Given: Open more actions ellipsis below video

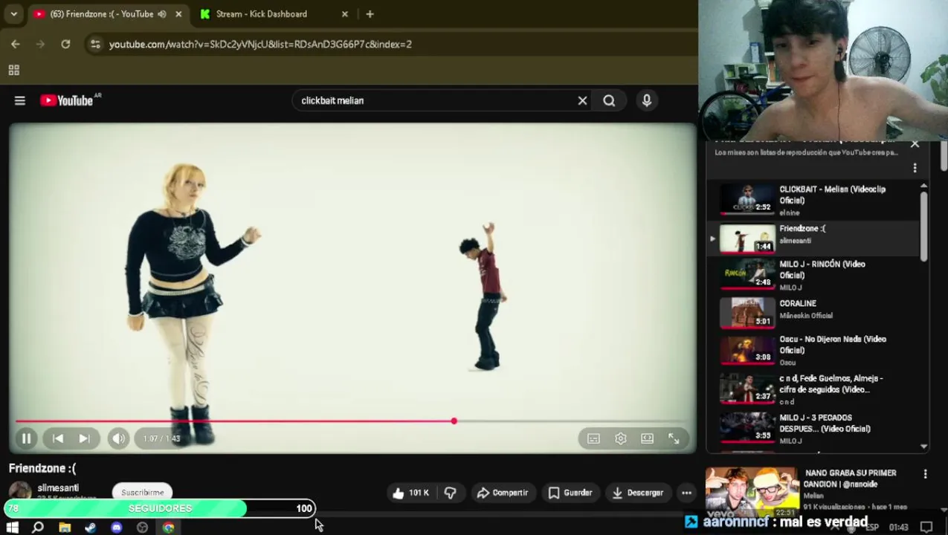Looking at the screenshot, I should (x=686, y=493).
